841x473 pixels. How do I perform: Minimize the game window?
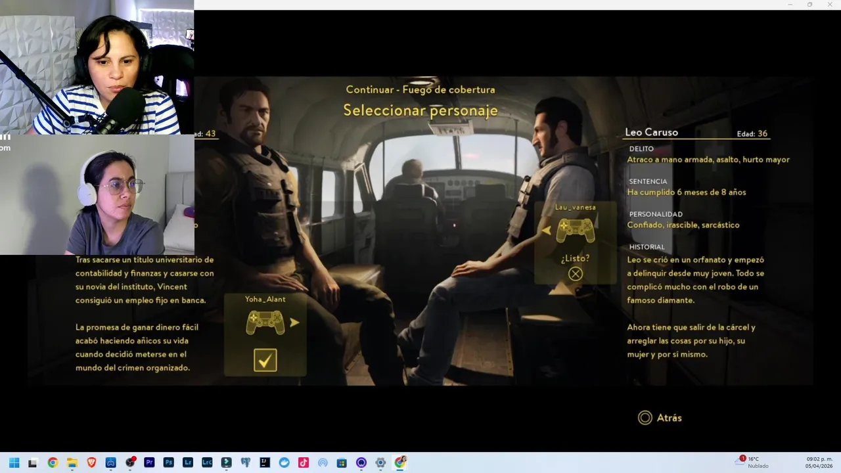pos(790,5)
